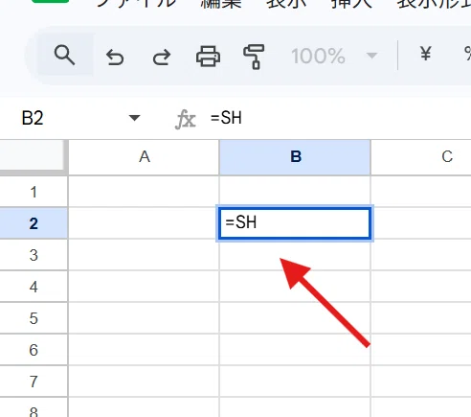Viewport: 471px width, 417px height.
Task: Print the spreadsheet using printer icon
Action: (208, 57)
